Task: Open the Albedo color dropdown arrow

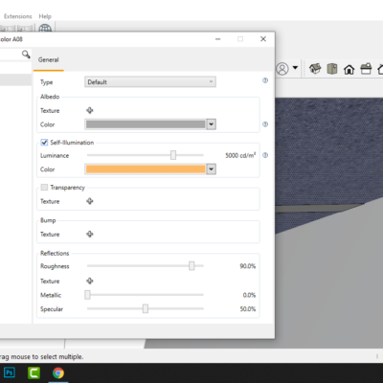Action: (212, 124)
